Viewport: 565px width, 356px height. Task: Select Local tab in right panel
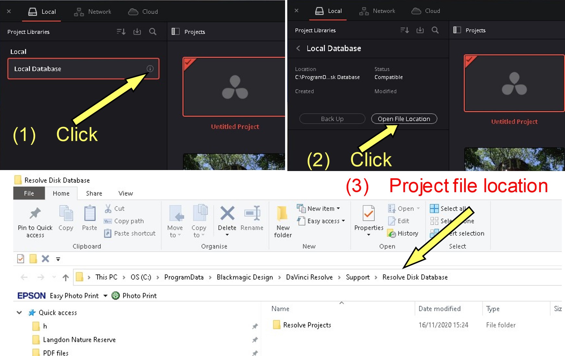click(x=329, y=11)
